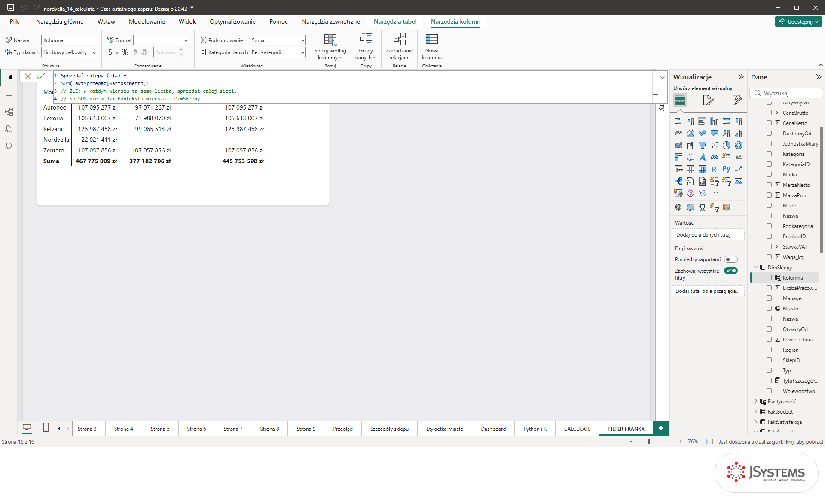The width and height of the screenshot is (825, 499).
Task: Expand the FaktBudzet table
Action: (x=756, y=411)
